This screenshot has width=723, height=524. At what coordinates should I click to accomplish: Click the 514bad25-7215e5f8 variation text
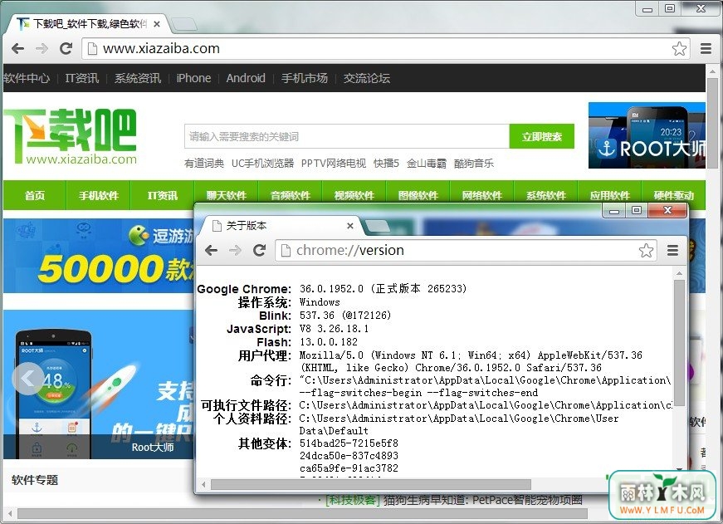click(349, 443)
